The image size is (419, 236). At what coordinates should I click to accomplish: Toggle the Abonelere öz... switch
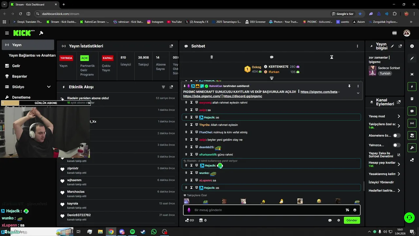[396, 135]
